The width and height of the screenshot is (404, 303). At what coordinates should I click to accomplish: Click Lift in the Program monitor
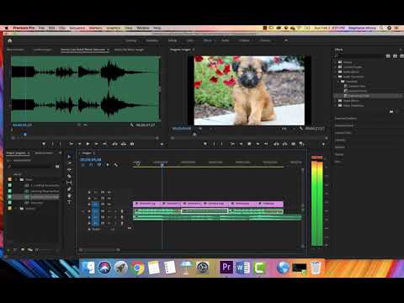276,144
